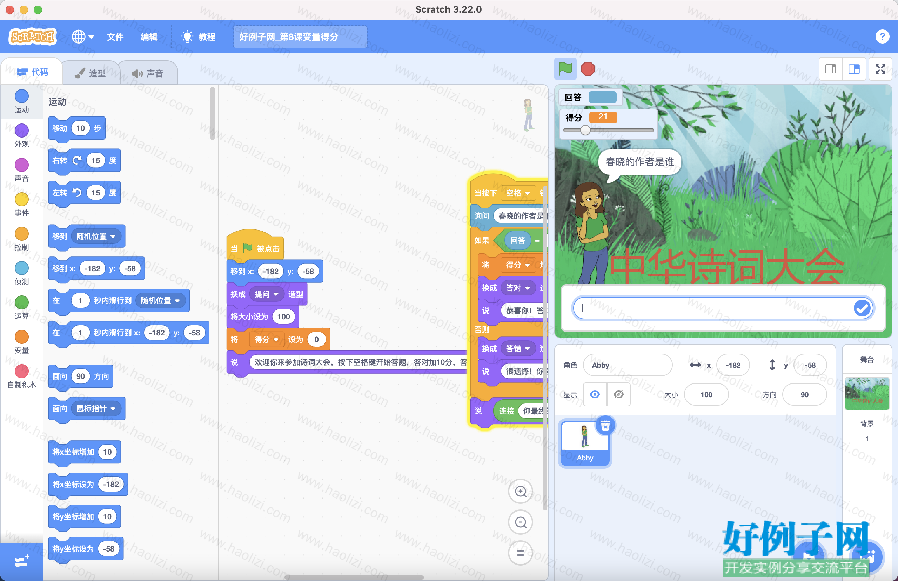Open the 教程 tutorials

pos(199,36)
